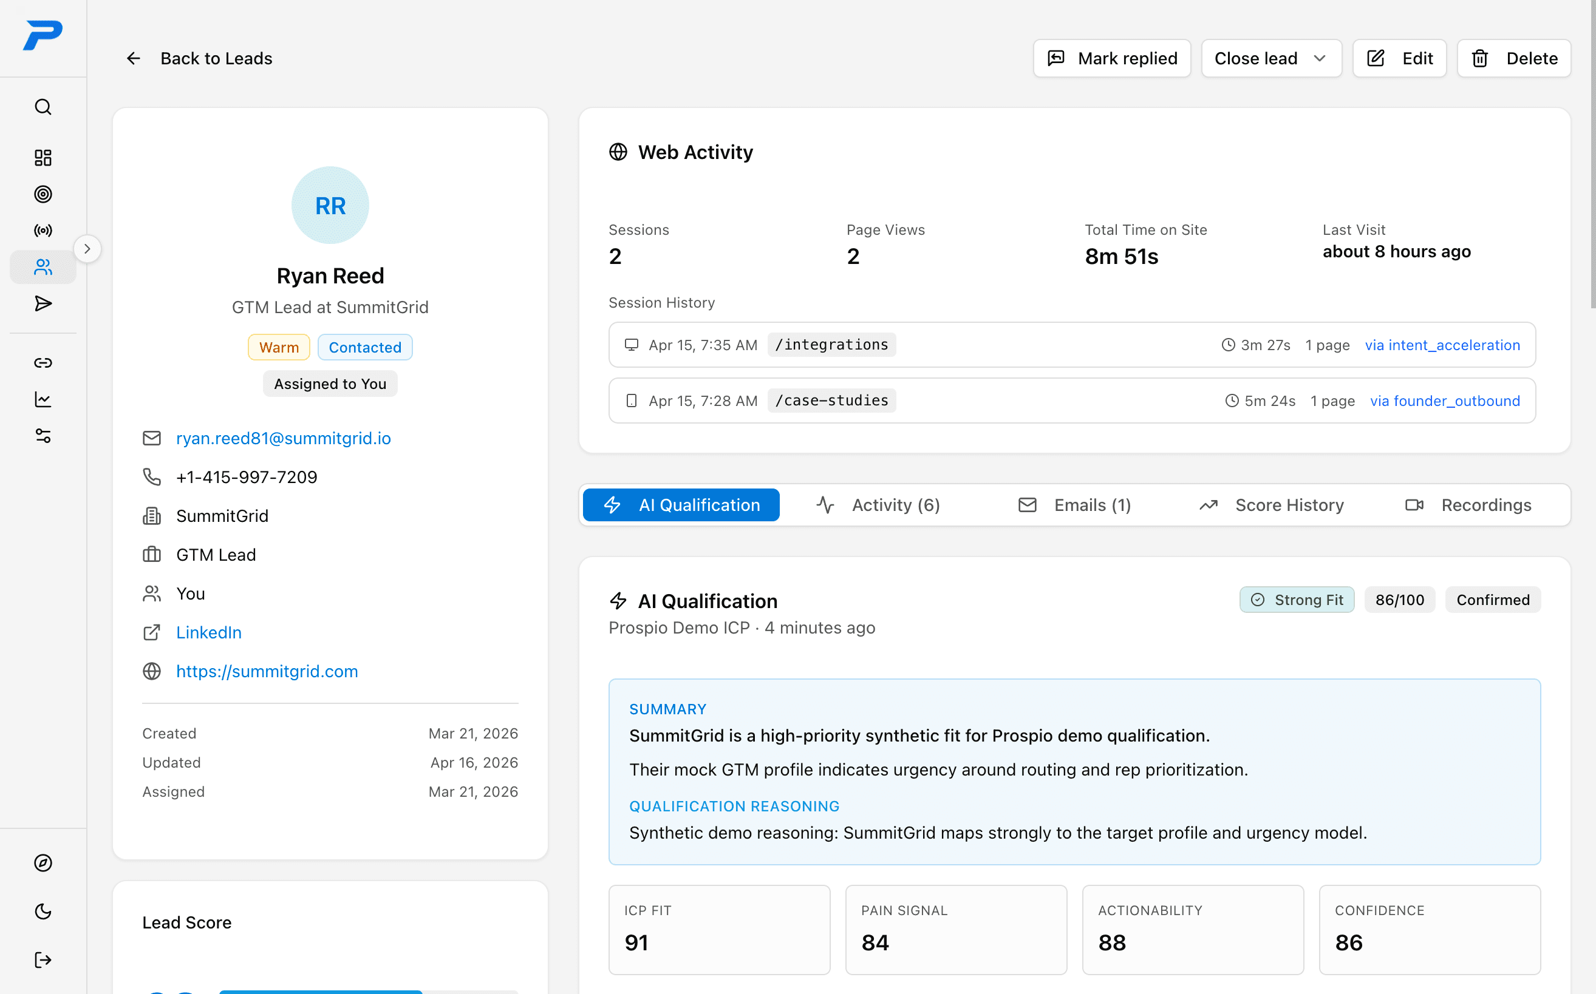Open the send paper-plane icon

pyautogui.click(x=43, y=303)
